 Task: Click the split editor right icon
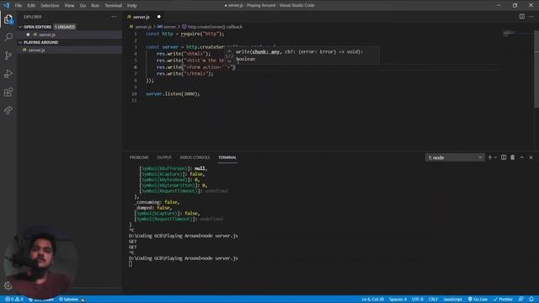coord(522,17)
